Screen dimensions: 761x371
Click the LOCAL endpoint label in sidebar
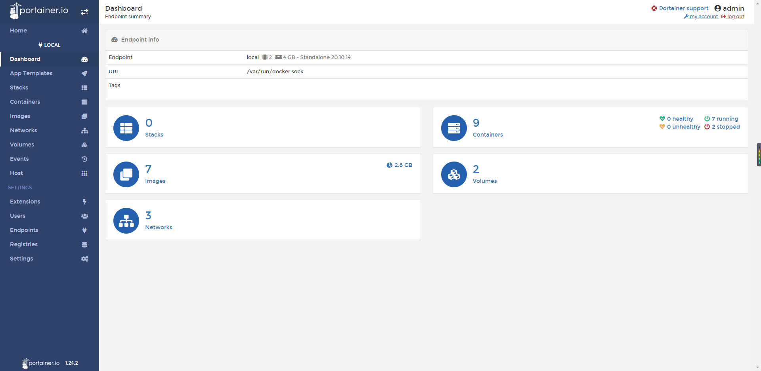50,45
